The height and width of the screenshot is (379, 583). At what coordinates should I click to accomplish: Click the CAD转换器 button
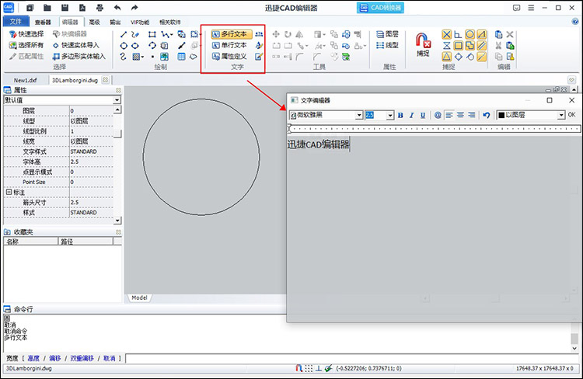(380, 8)
